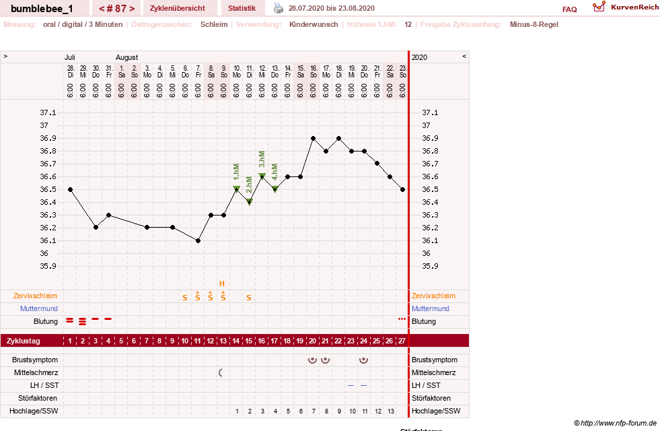660x431 pixels.
Task: Click the 4.hM green triangle marker
Action: tap(275, 189)
